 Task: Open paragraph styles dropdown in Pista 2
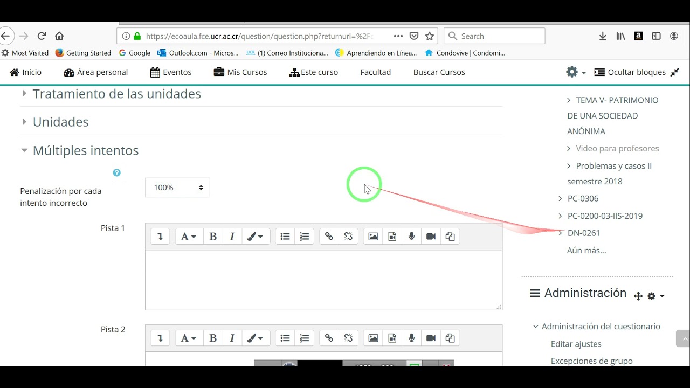(x=189, y=338)
